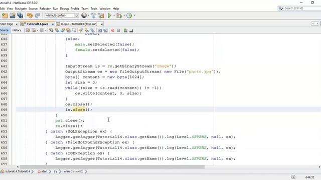Click the Open Project icon
Viewport: 321px width, 180px height.
click(x=13, y=15)
